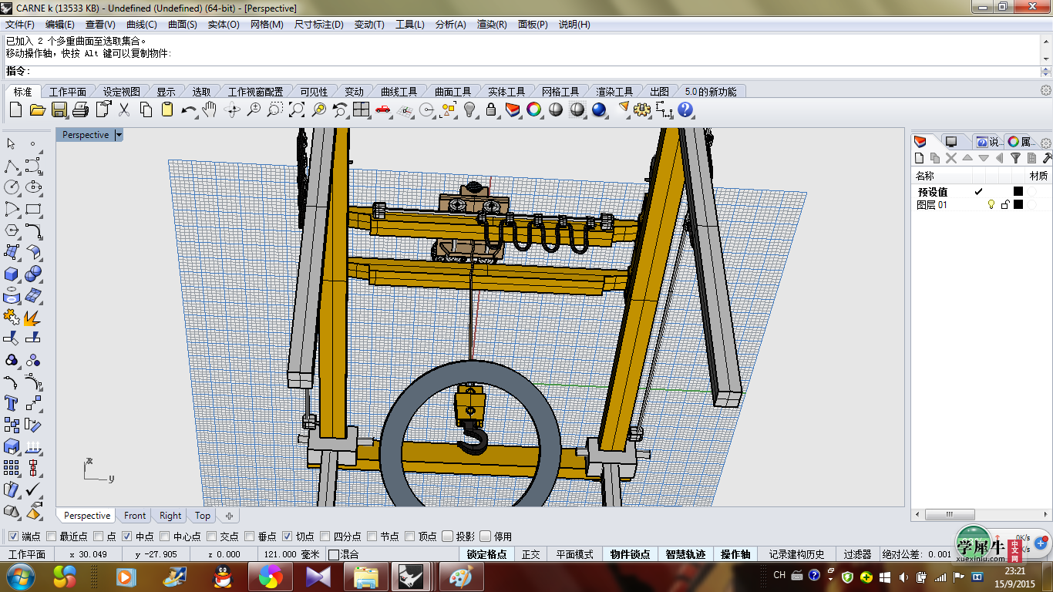Click the light bulb hide/show icon
The image size is (1053, 592).
click(x=469, y=110)
